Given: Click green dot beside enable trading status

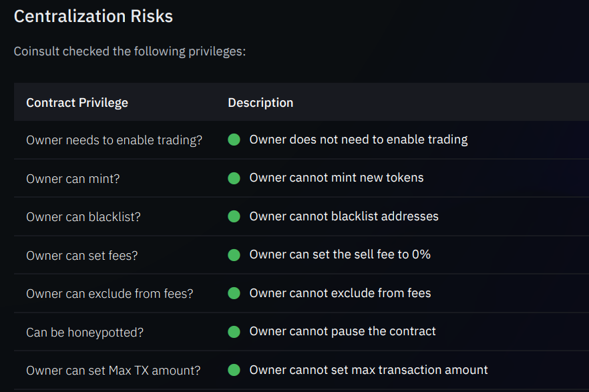Looking at the screenshot, I should pos(234,140).
